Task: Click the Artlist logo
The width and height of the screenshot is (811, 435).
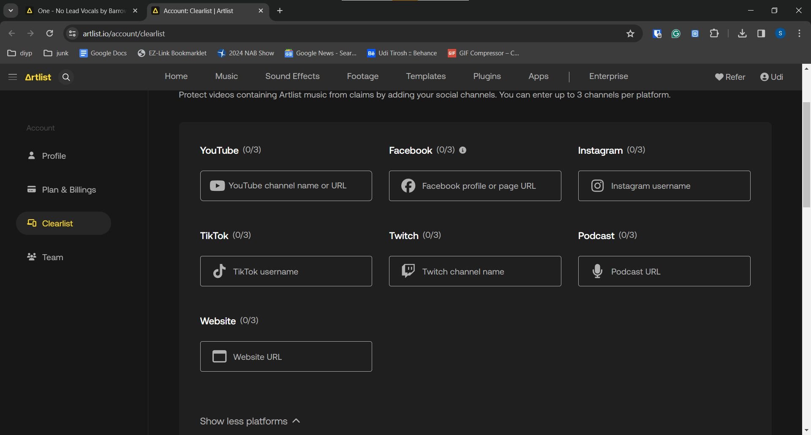Action: click(38, 77)
